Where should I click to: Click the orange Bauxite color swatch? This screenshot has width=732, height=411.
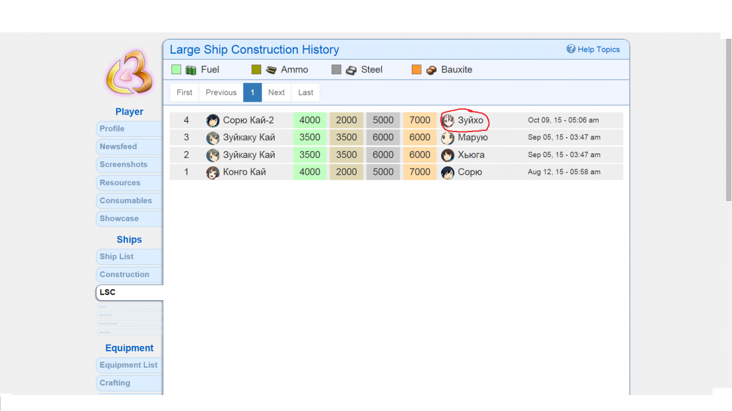(x=417, y=70)
